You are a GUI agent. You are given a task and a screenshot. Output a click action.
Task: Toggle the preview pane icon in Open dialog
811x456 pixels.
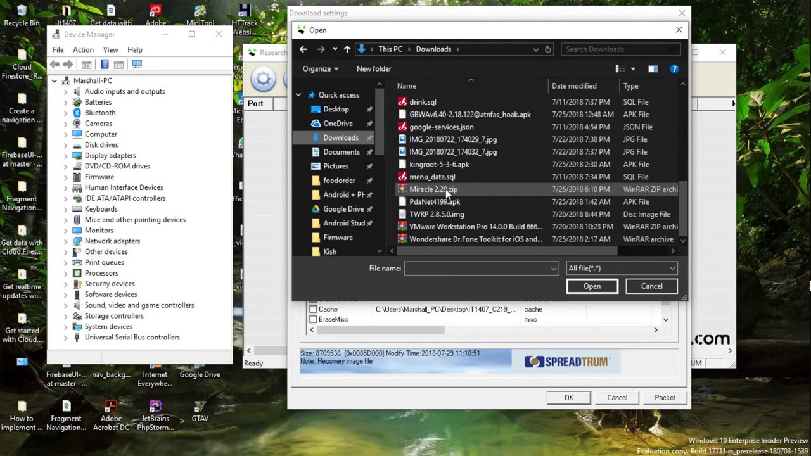point(653,68)
